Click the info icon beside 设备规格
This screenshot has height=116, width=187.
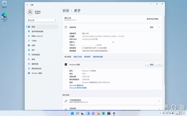[x=66, y=27]
